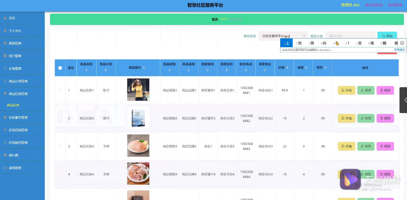Dismiss IME hint with 不再提示
This screenshot has height=200, width=407.
coord(399,50)
